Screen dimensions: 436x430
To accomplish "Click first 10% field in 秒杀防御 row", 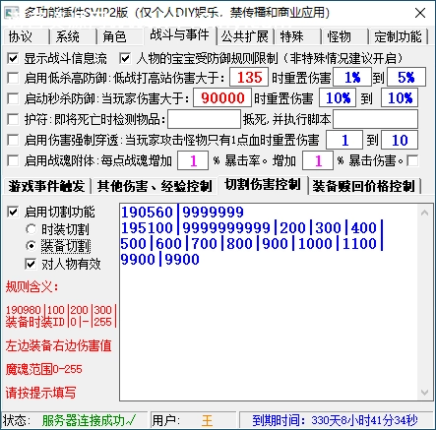I will (338, 97).
